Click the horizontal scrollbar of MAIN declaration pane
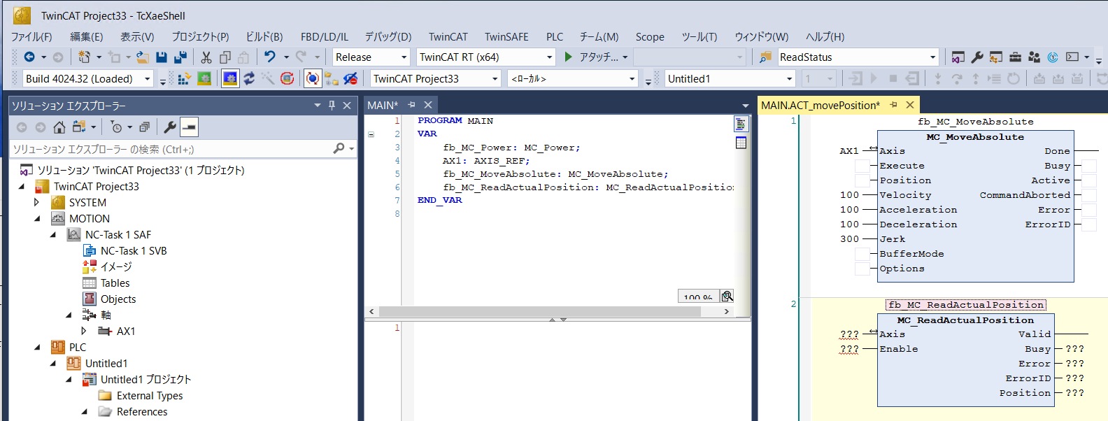 click(x=540, y=312)
